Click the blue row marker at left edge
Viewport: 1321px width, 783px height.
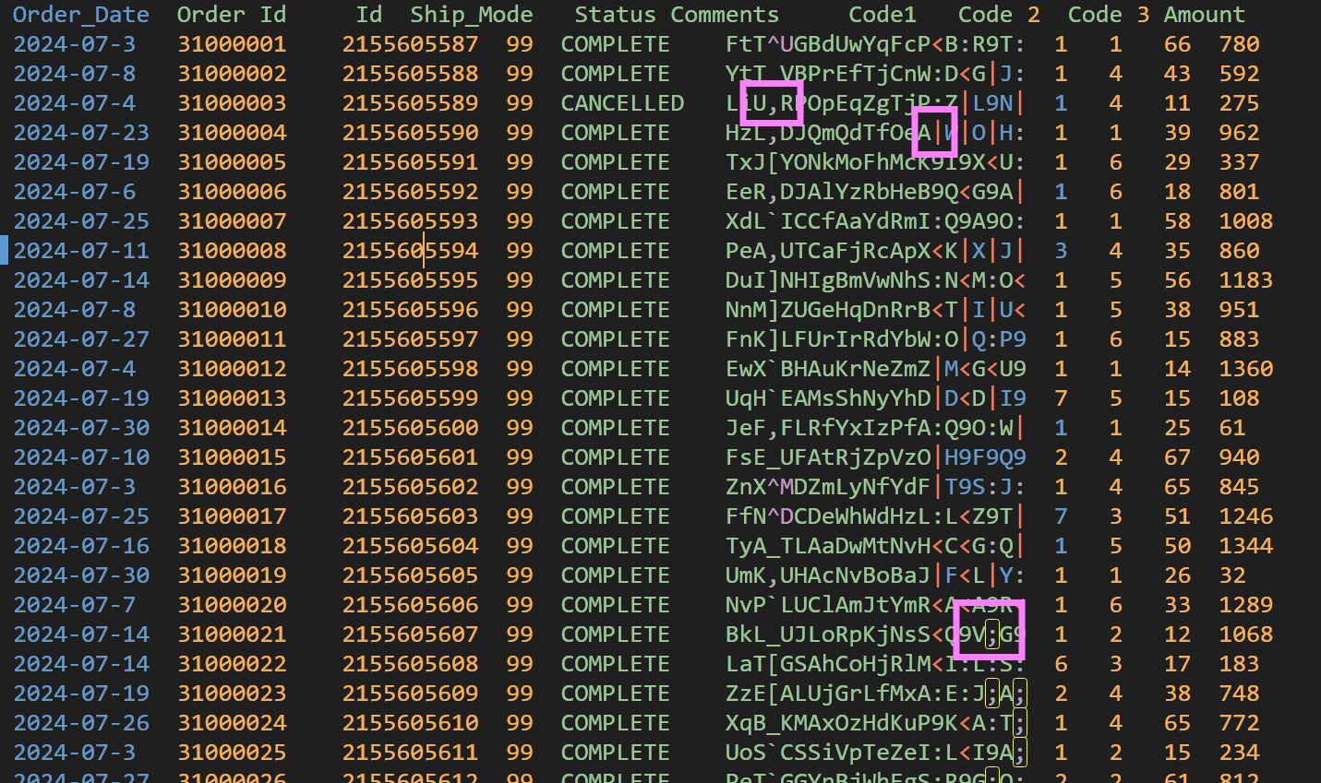(4, 250)
